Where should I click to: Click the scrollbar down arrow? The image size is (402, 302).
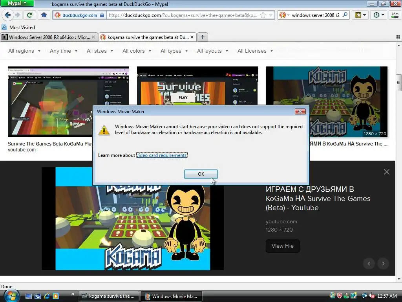(x=399, y=279)
